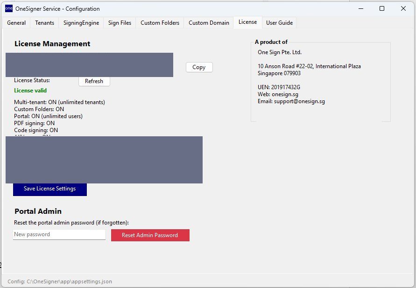Click the 'License valid' status text

(30, 91)
